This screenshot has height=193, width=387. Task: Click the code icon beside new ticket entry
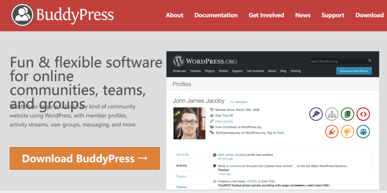tap(215, 182)
